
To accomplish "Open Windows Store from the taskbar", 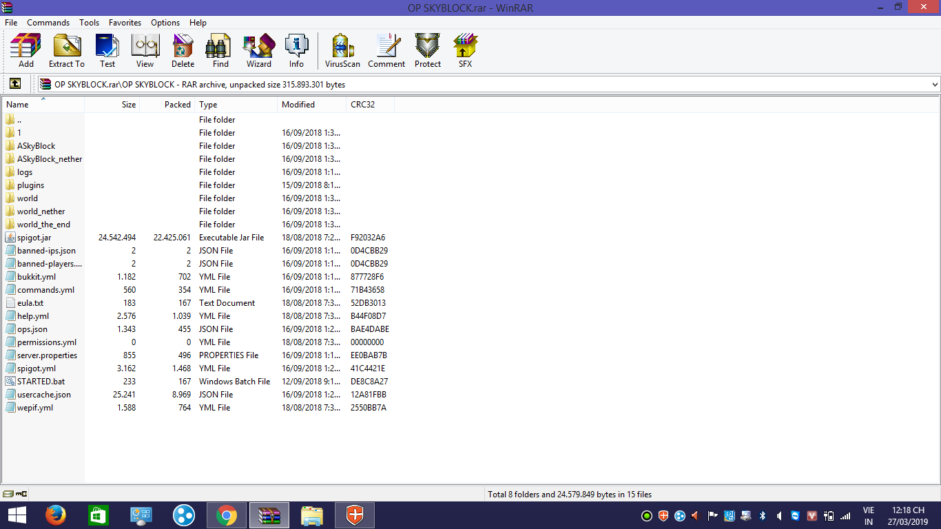I will 98,515.
